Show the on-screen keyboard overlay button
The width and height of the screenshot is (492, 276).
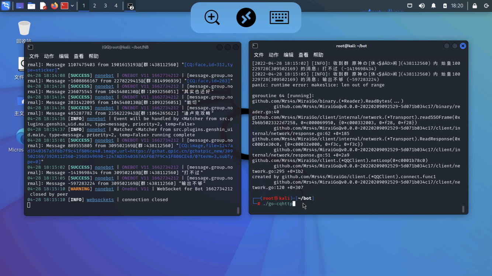(279, 18)
